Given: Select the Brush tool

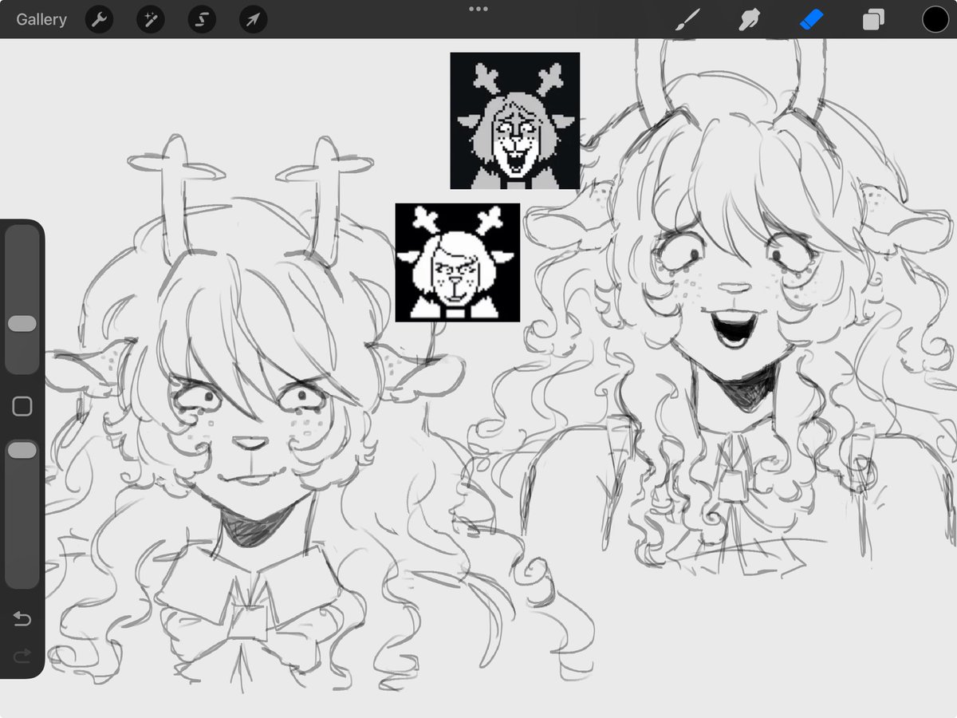Looking at the screenshot, I should (686, 19).
